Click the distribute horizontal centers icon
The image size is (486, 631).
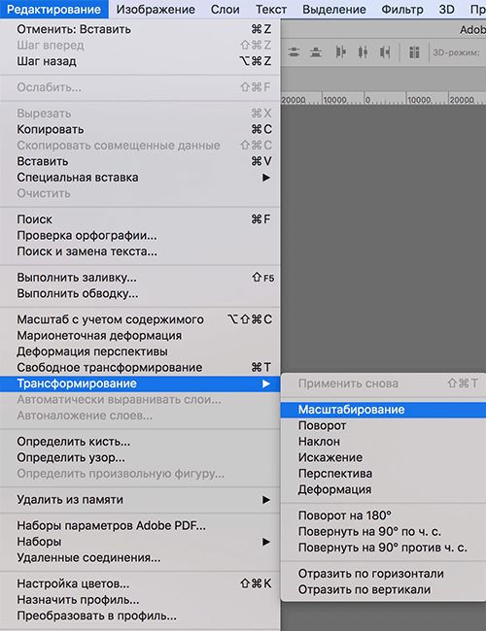(x=364, y=51)
